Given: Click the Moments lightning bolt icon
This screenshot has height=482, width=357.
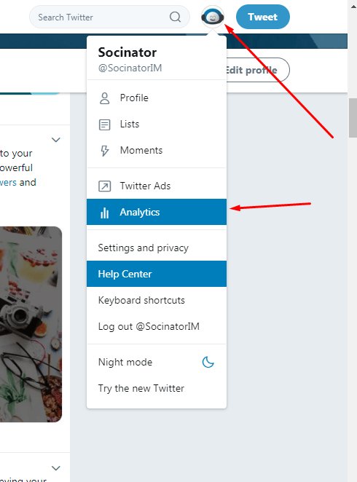Looking at the screenshot, I should pyautogui.click(x=105, y=151).
